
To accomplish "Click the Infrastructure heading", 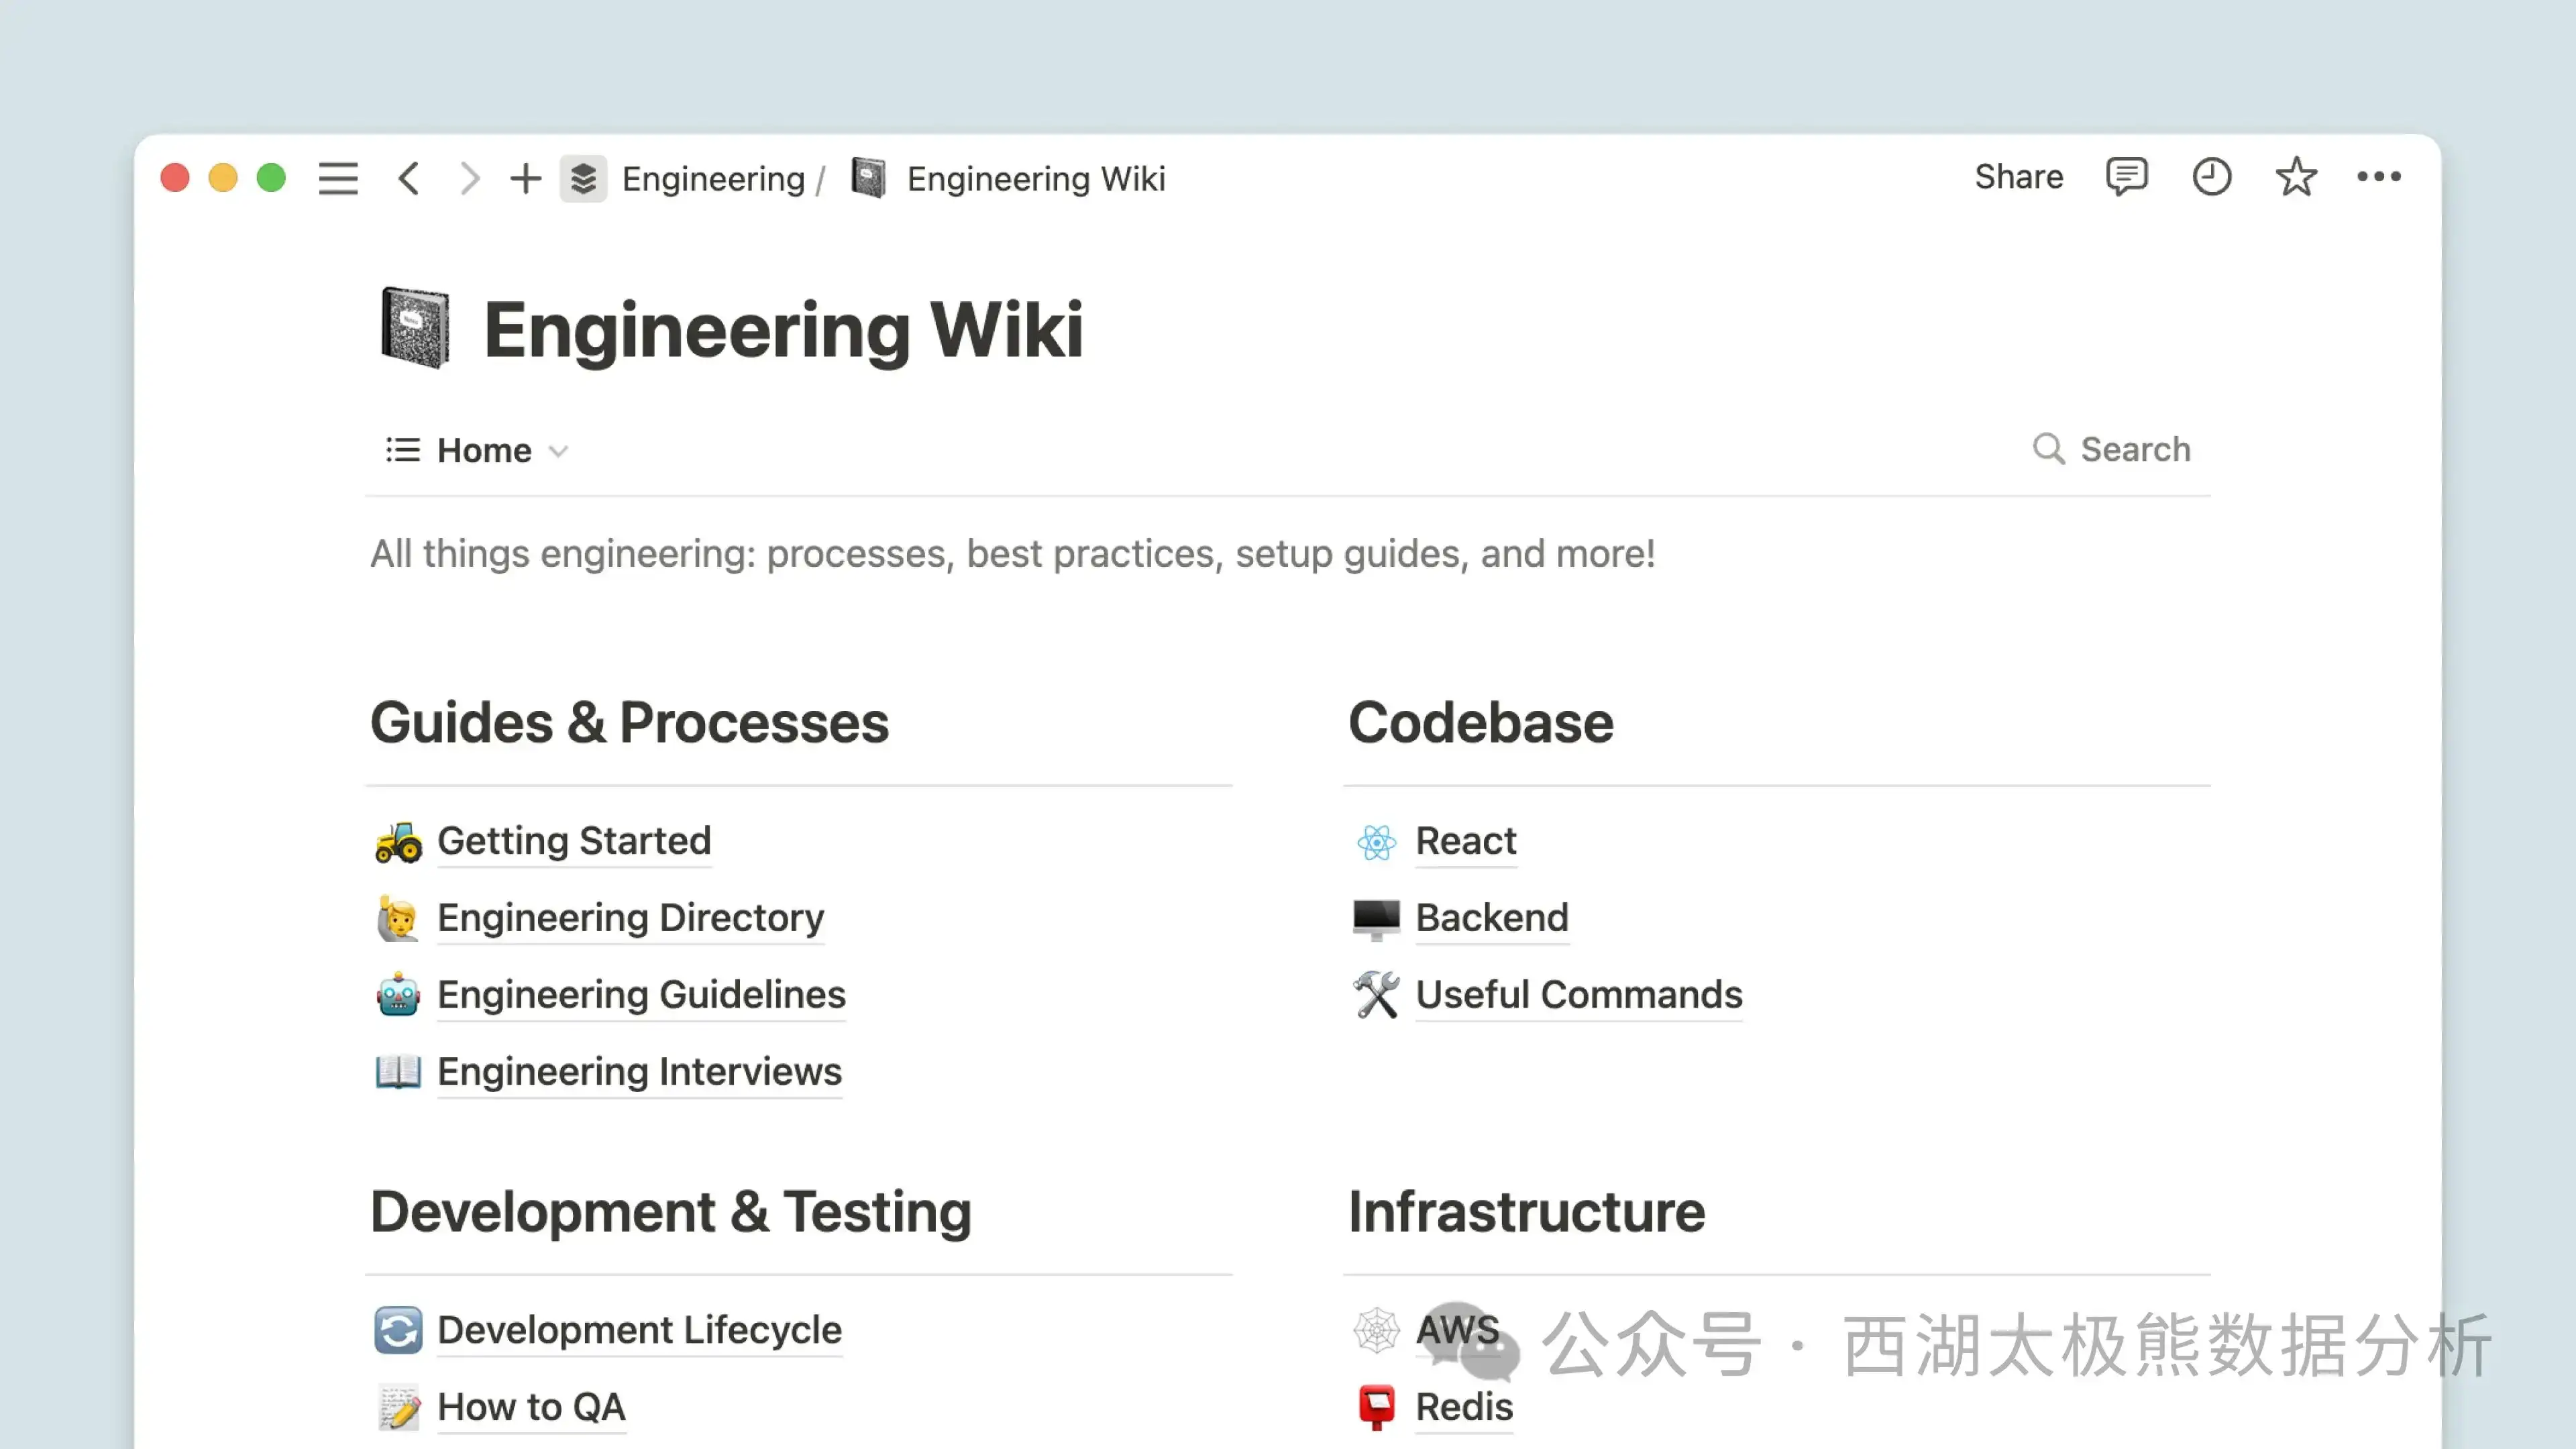I will [x=1526, y=1212].
